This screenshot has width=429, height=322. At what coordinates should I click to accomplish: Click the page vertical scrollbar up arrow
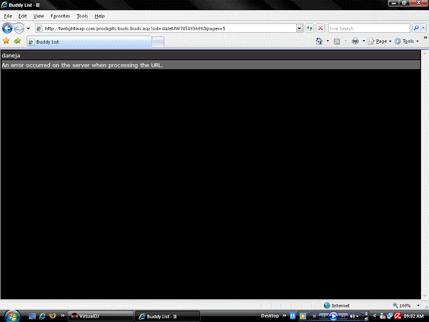pyautogui.click(x=425, y=53)
